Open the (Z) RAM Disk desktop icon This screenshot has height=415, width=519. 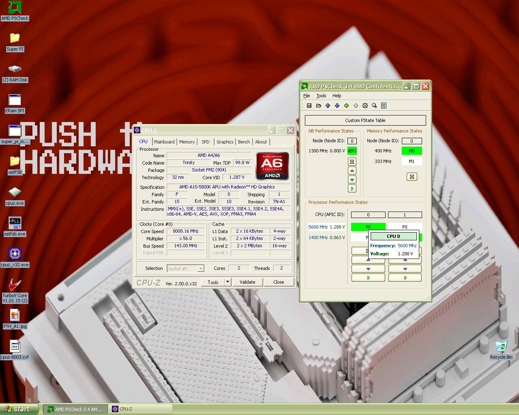click(x=15, y=73)
